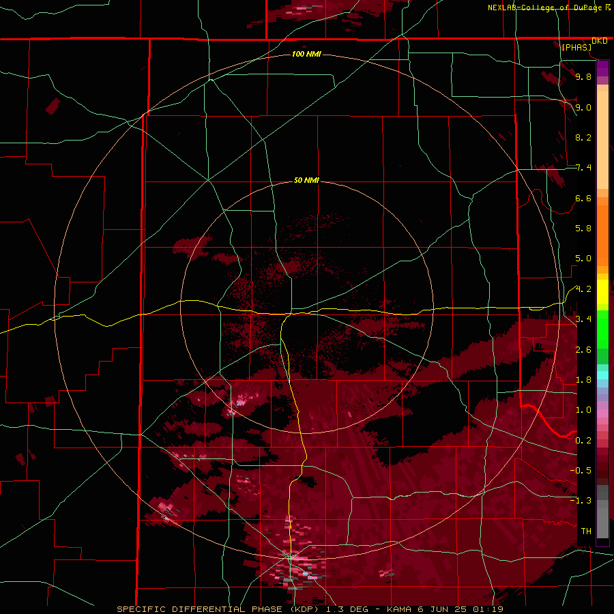614x614 pixels.
Task: Select the 5.0 value on the color scale
Action: 583,259
